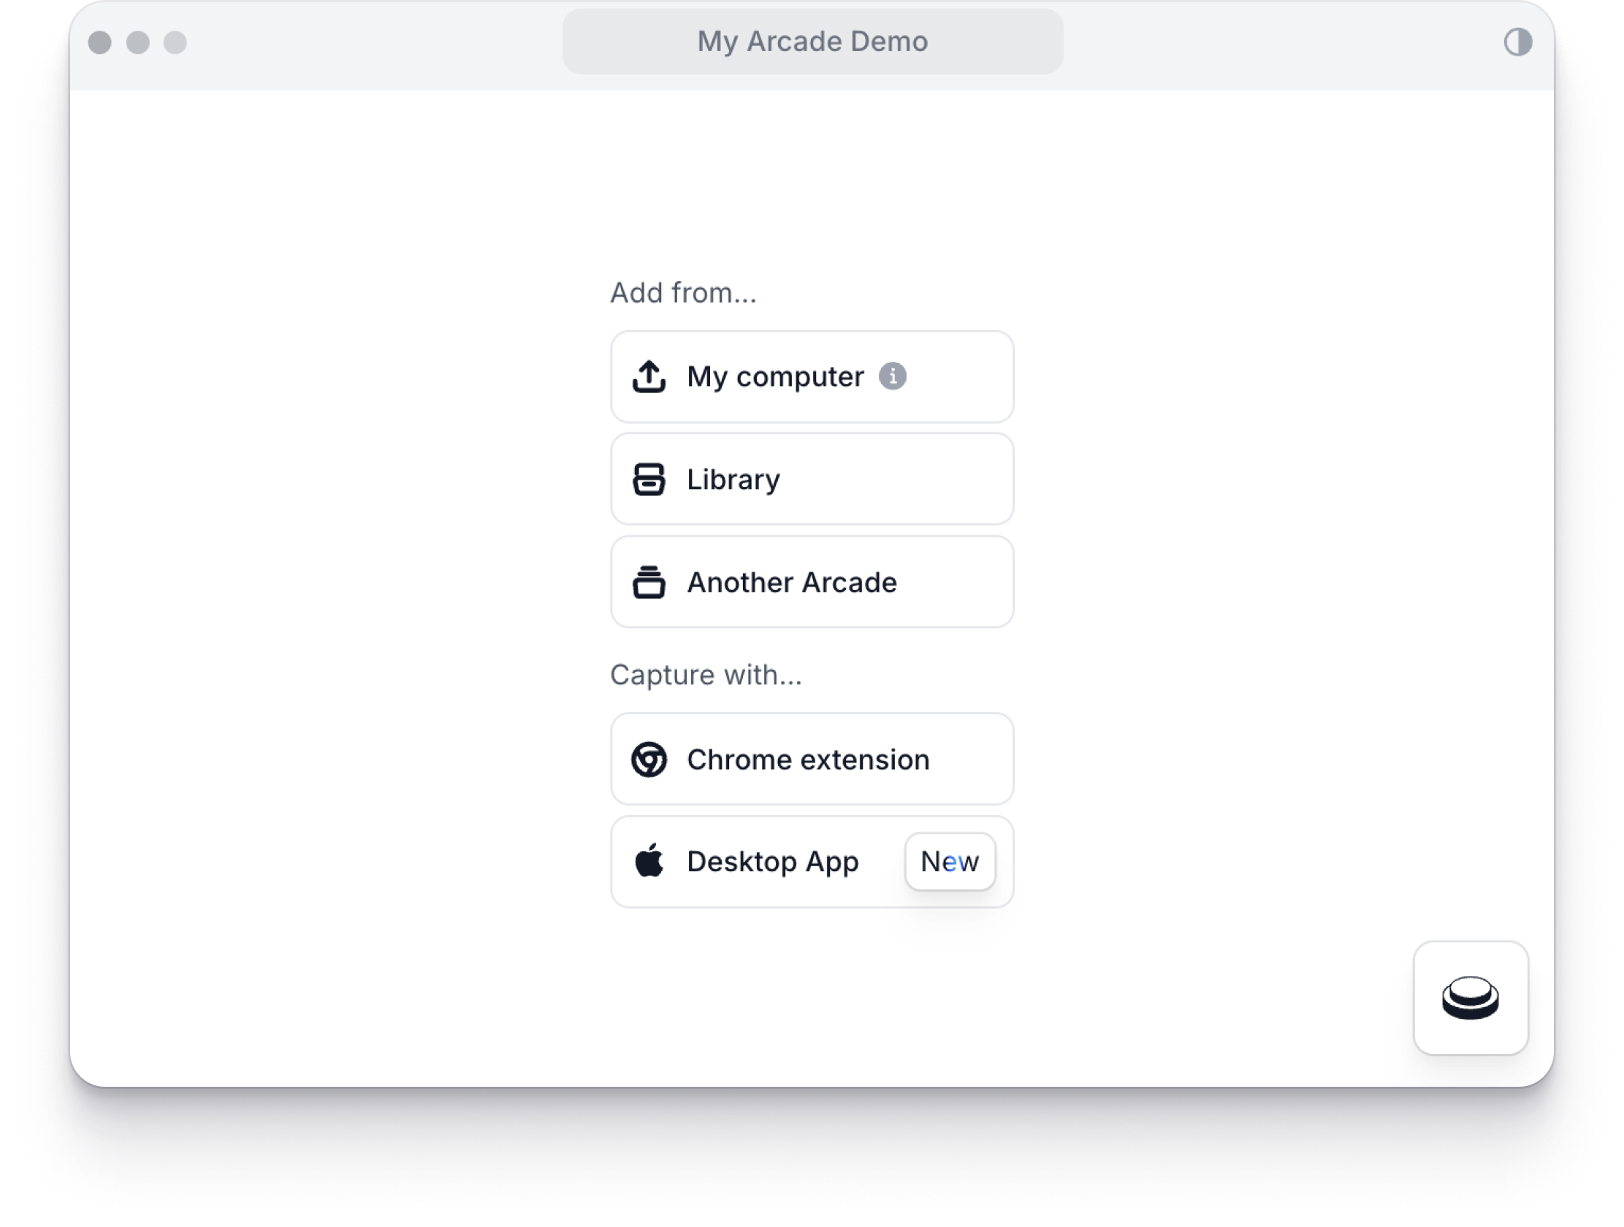This screenshot has width=1624, height=1227.
Task: Click the My Arcade Demo title field
Action: [812, 41]
